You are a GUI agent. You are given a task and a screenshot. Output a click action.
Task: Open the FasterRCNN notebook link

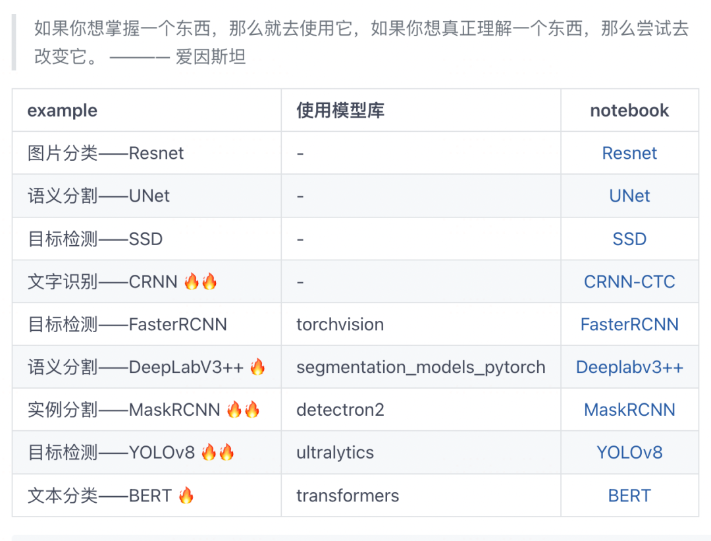tap(629, 324)
